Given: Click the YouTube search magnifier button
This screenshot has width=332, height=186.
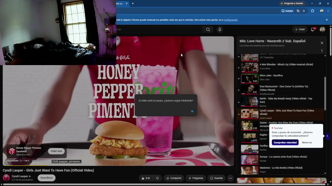Looking at the screenshot, I should (208, 29).
